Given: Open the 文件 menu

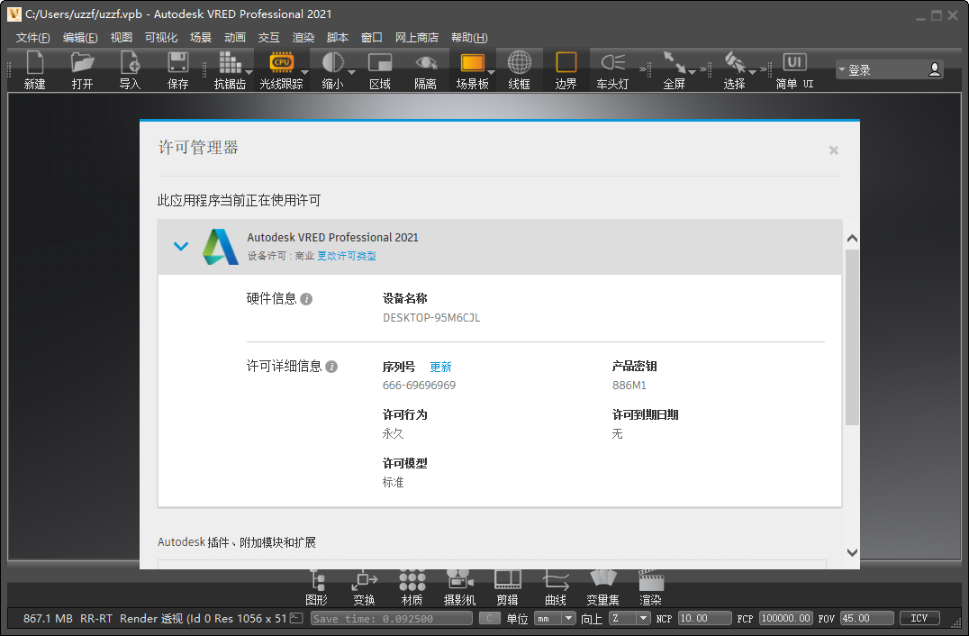Looking at the screenshot, I should (32, 37).
